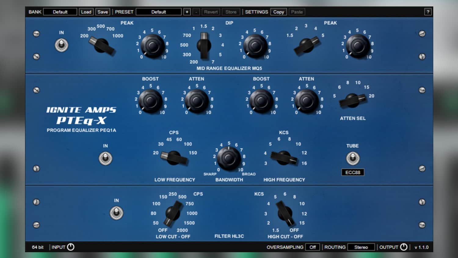This screenshot has width=458, height=258.
Task: Click the ATTEN SEL selector knob
Action: [352, 100]
